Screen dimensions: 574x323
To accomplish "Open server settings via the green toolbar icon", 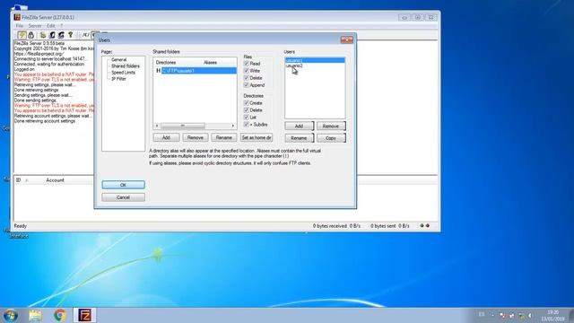I will pos(43,35).
